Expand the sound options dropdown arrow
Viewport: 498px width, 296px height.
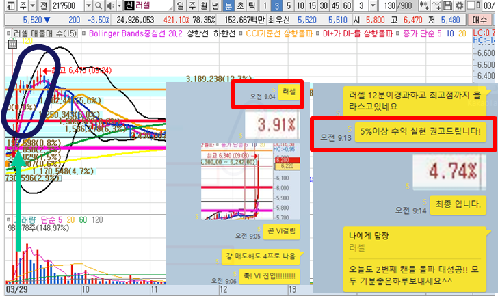pos(120,5)
